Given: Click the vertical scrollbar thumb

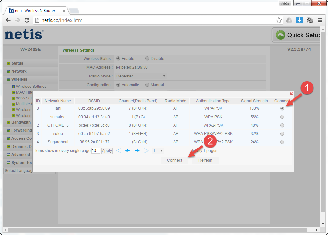Looking at the screenshot, I should [x=323, y=122].
